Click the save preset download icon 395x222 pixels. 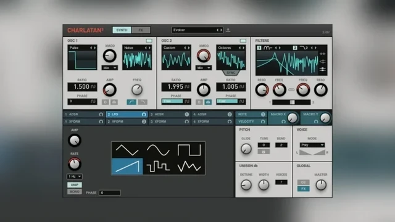[x=228, y=30]
